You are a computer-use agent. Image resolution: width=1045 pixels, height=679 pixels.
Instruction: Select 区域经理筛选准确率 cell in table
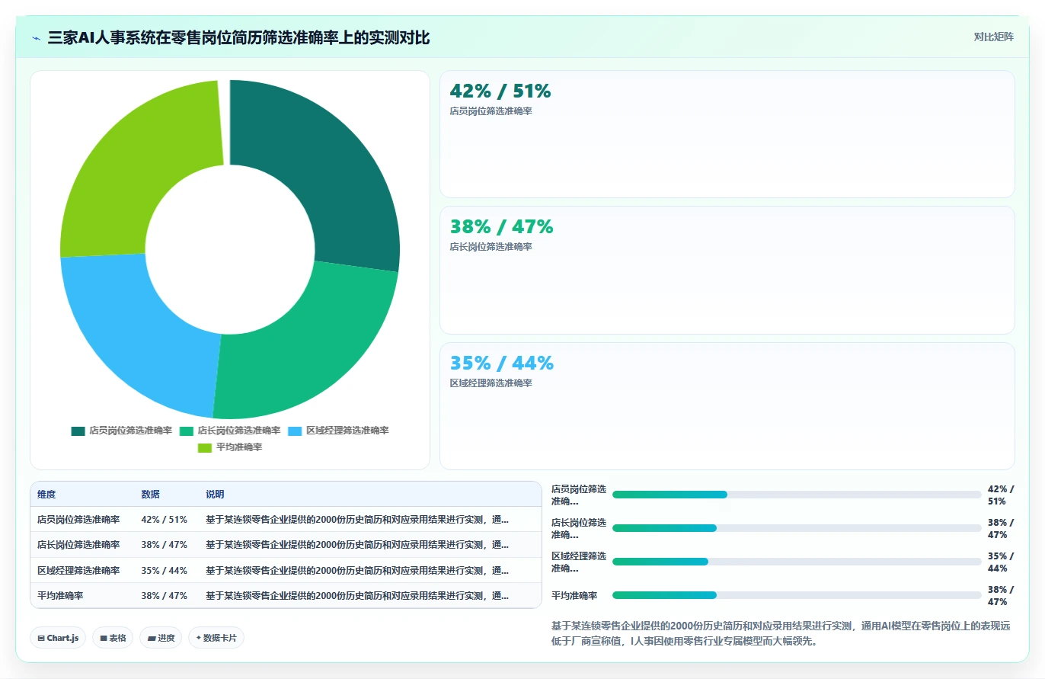coord(78,570)
